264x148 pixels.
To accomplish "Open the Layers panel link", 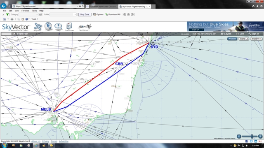I will (x=226, y=34).
